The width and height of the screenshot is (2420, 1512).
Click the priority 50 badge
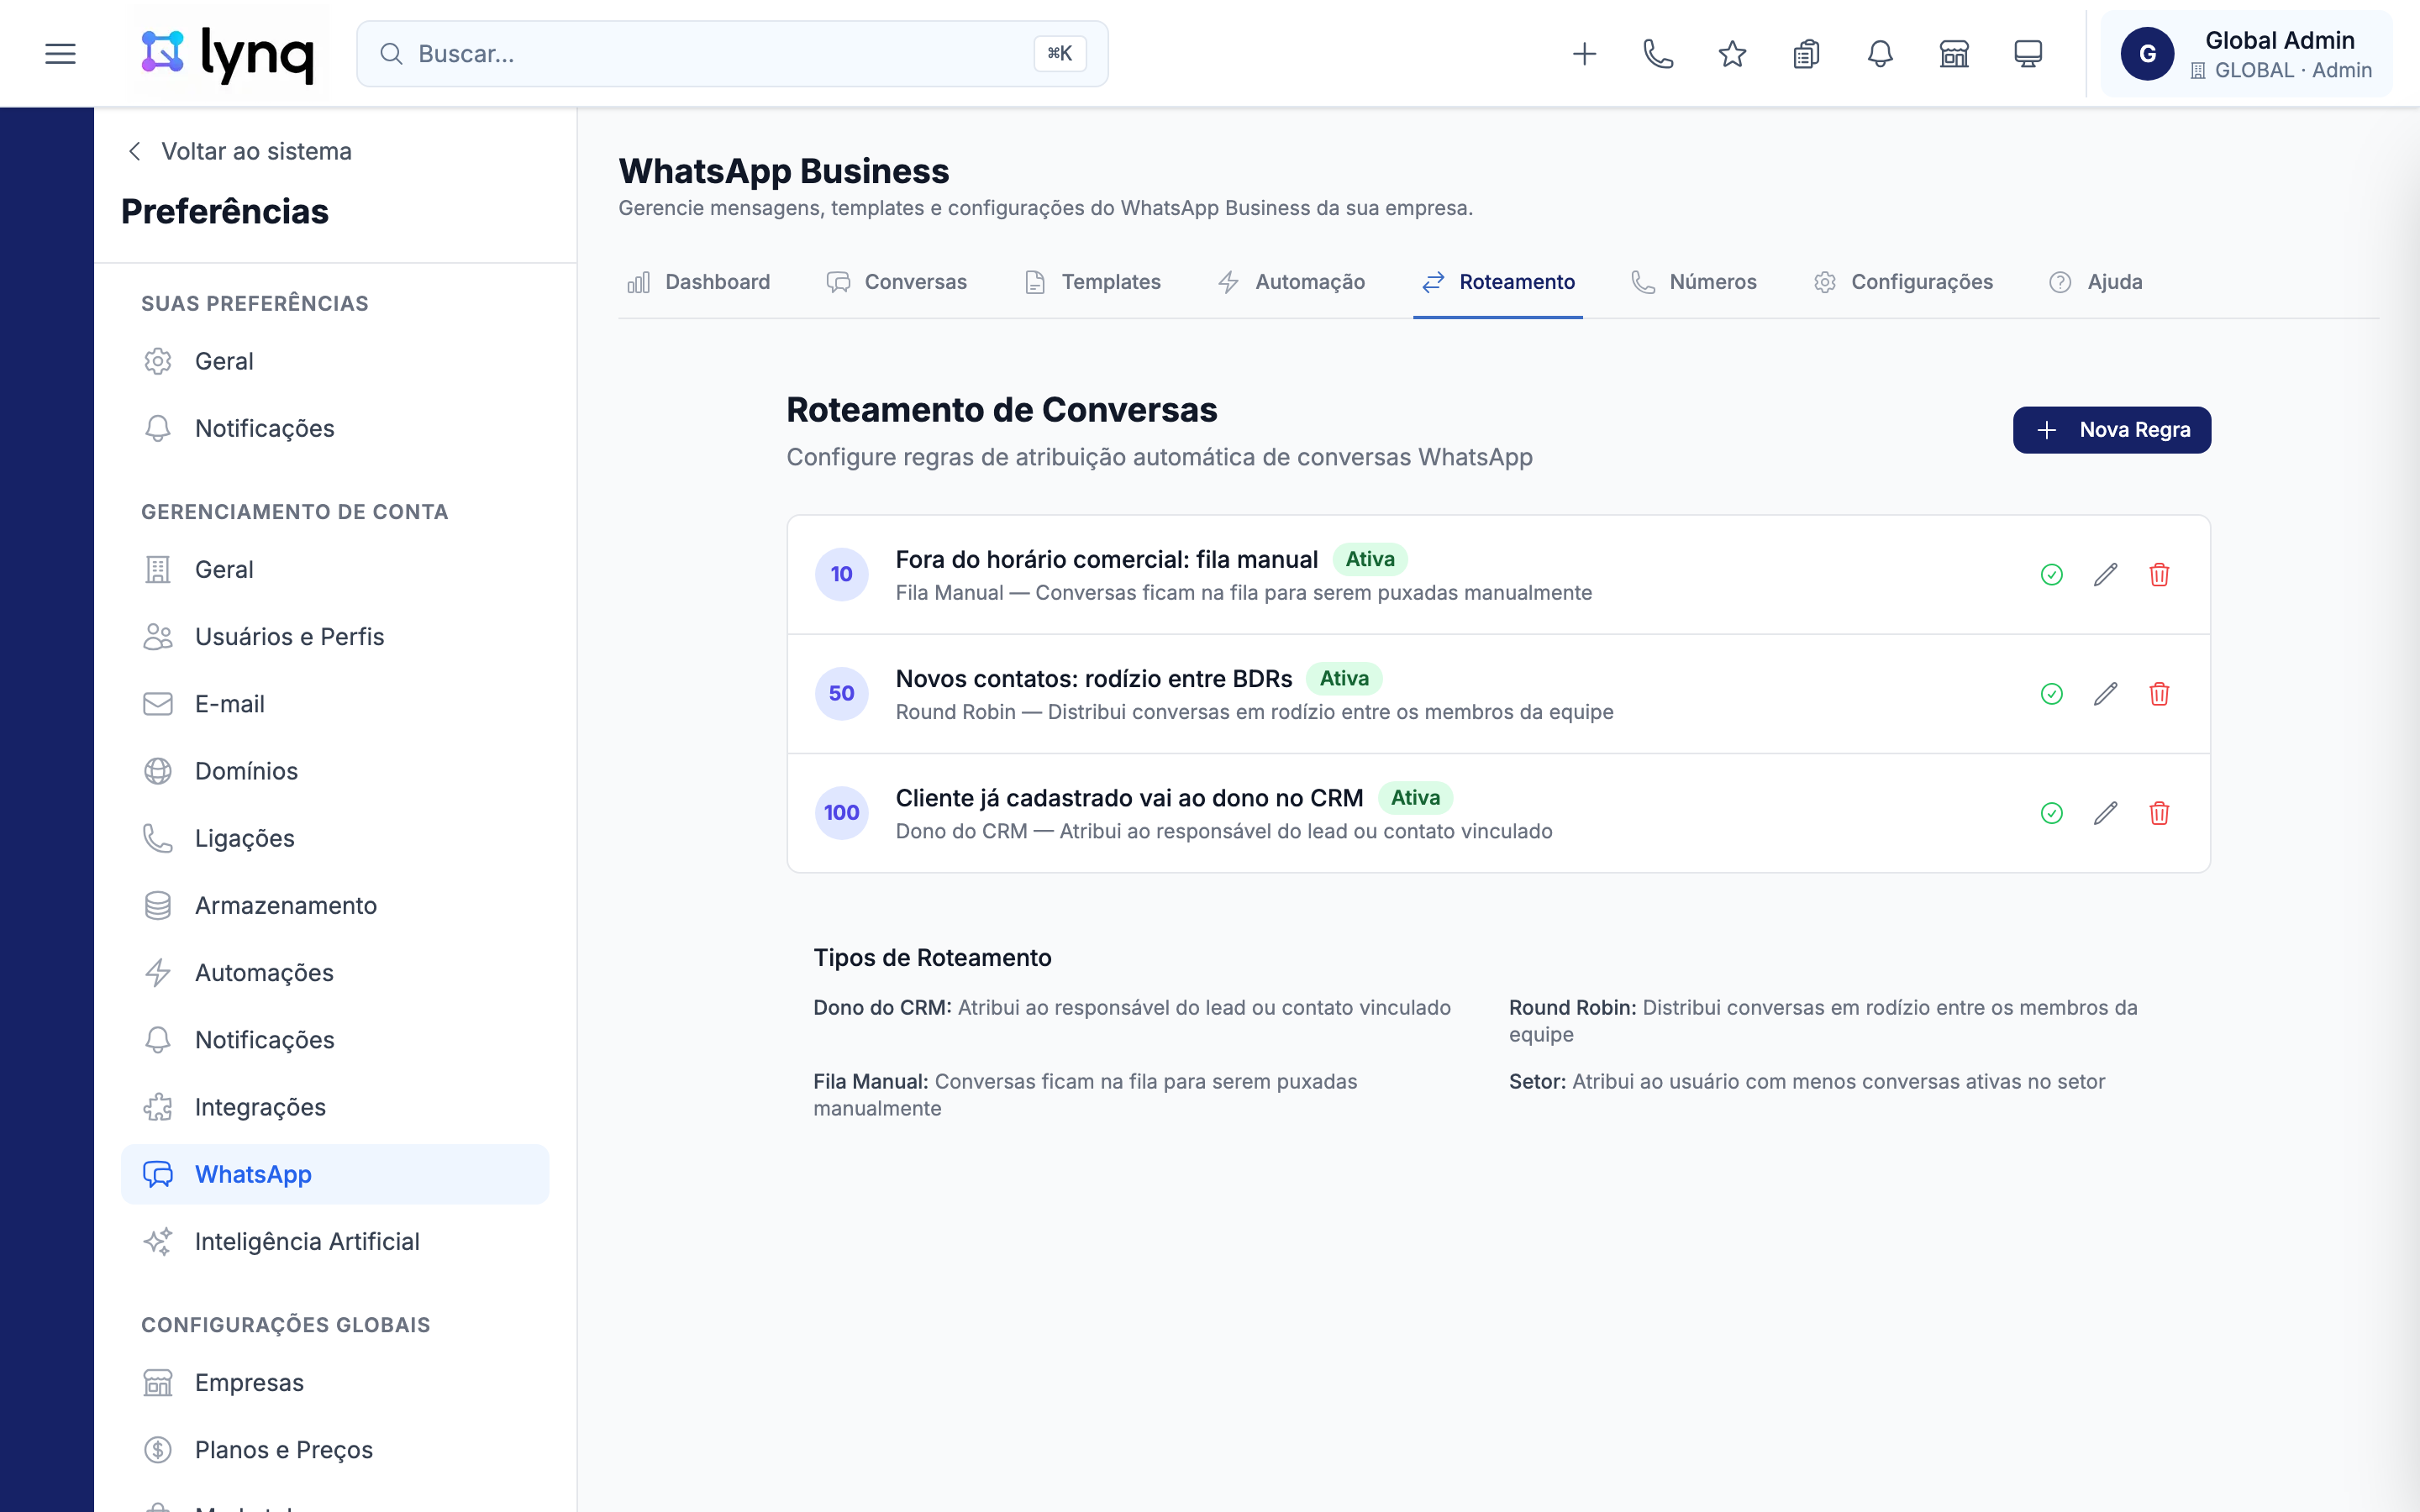841,694
